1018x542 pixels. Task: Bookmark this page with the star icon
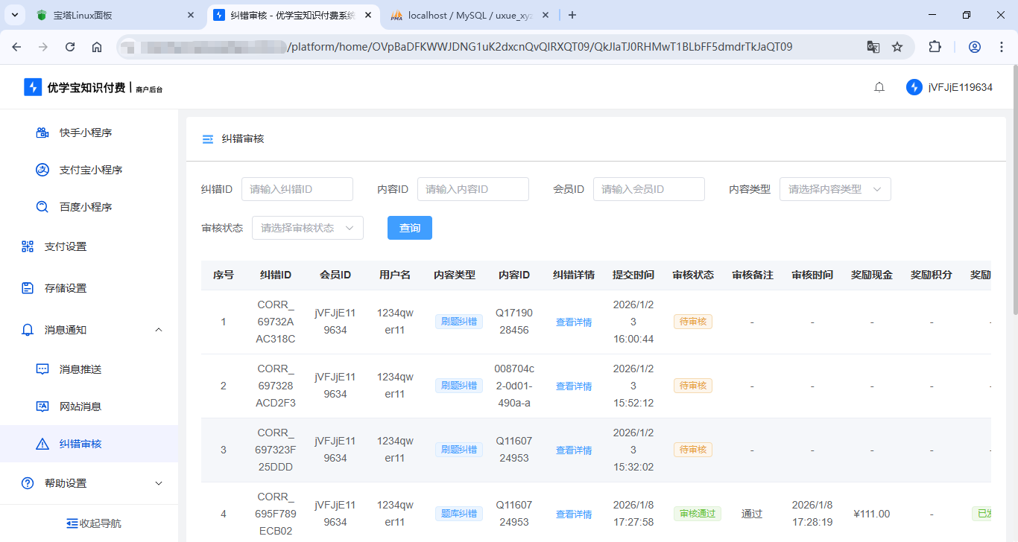[897, 47]
